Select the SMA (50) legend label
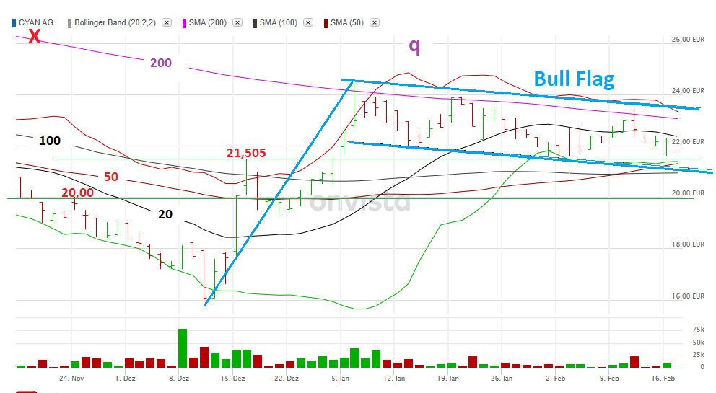 (x=347, y=22)
